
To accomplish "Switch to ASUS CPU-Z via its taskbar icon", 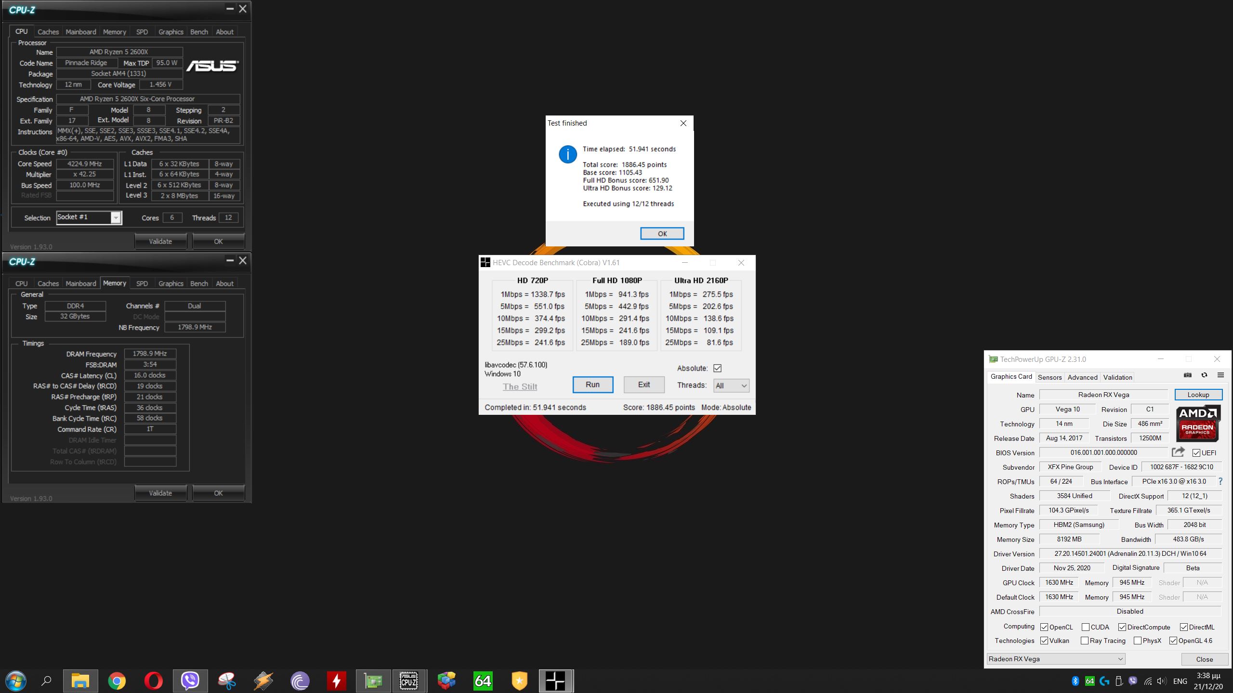I will tap(409, 681).
